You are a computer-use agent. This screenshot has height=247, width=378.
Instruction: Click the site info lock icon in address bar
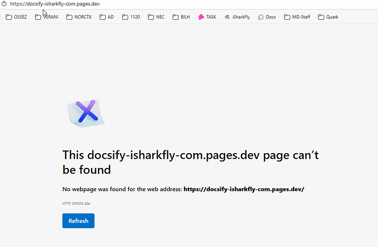click(x=4, y=4)
